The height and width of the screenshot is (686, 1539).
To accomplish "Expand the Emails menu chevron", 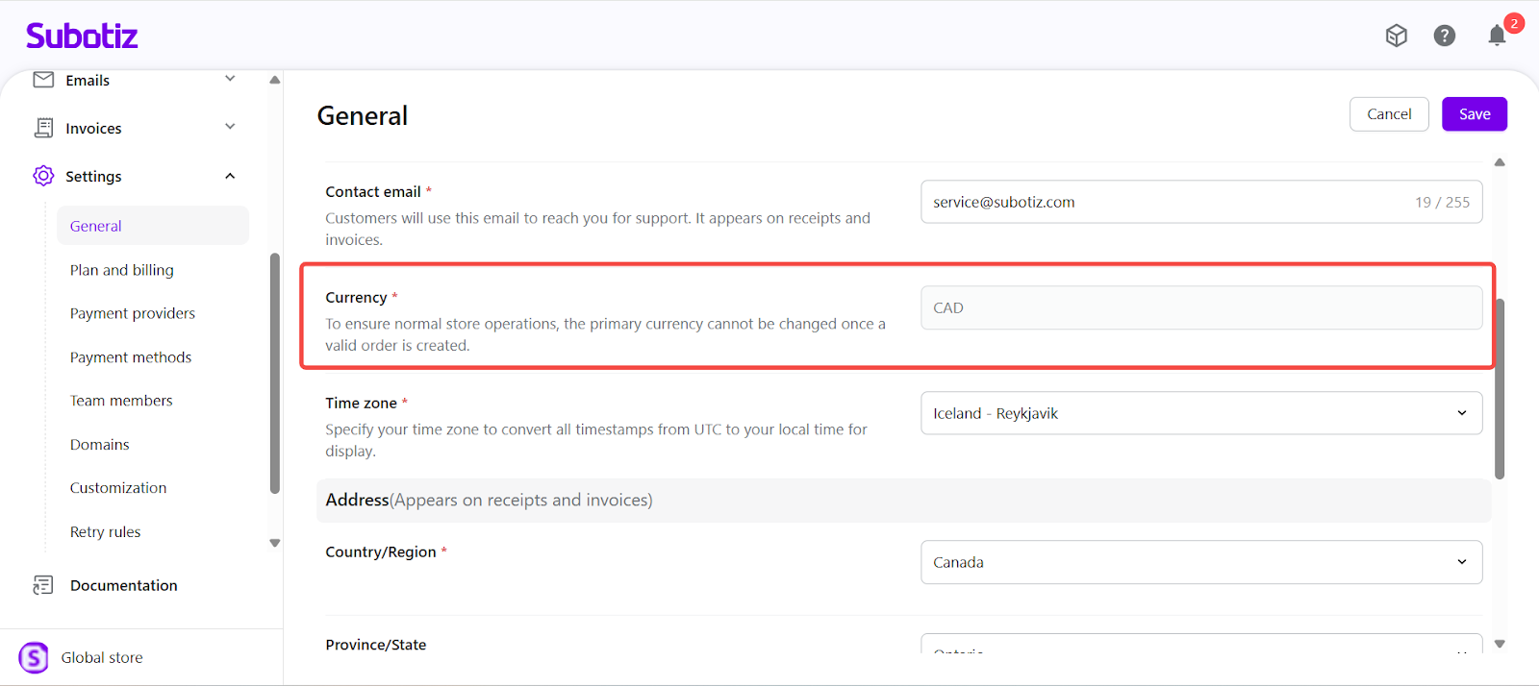I will tap(230, 79).
